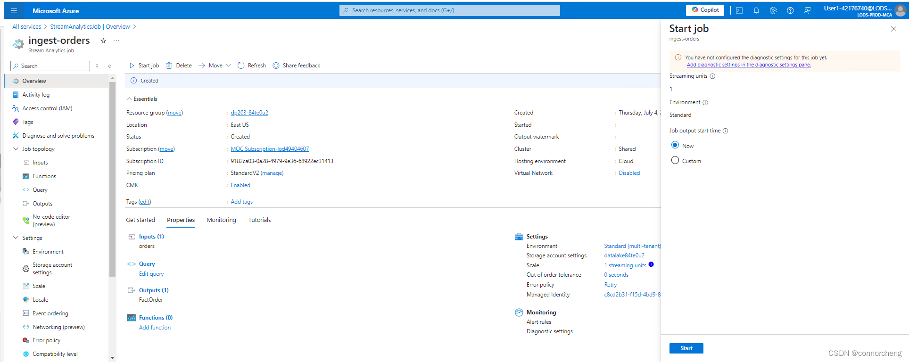Click the sidebar vertical scrollbar
Viewport: 909px width, 362px height.
click(112, 179)
